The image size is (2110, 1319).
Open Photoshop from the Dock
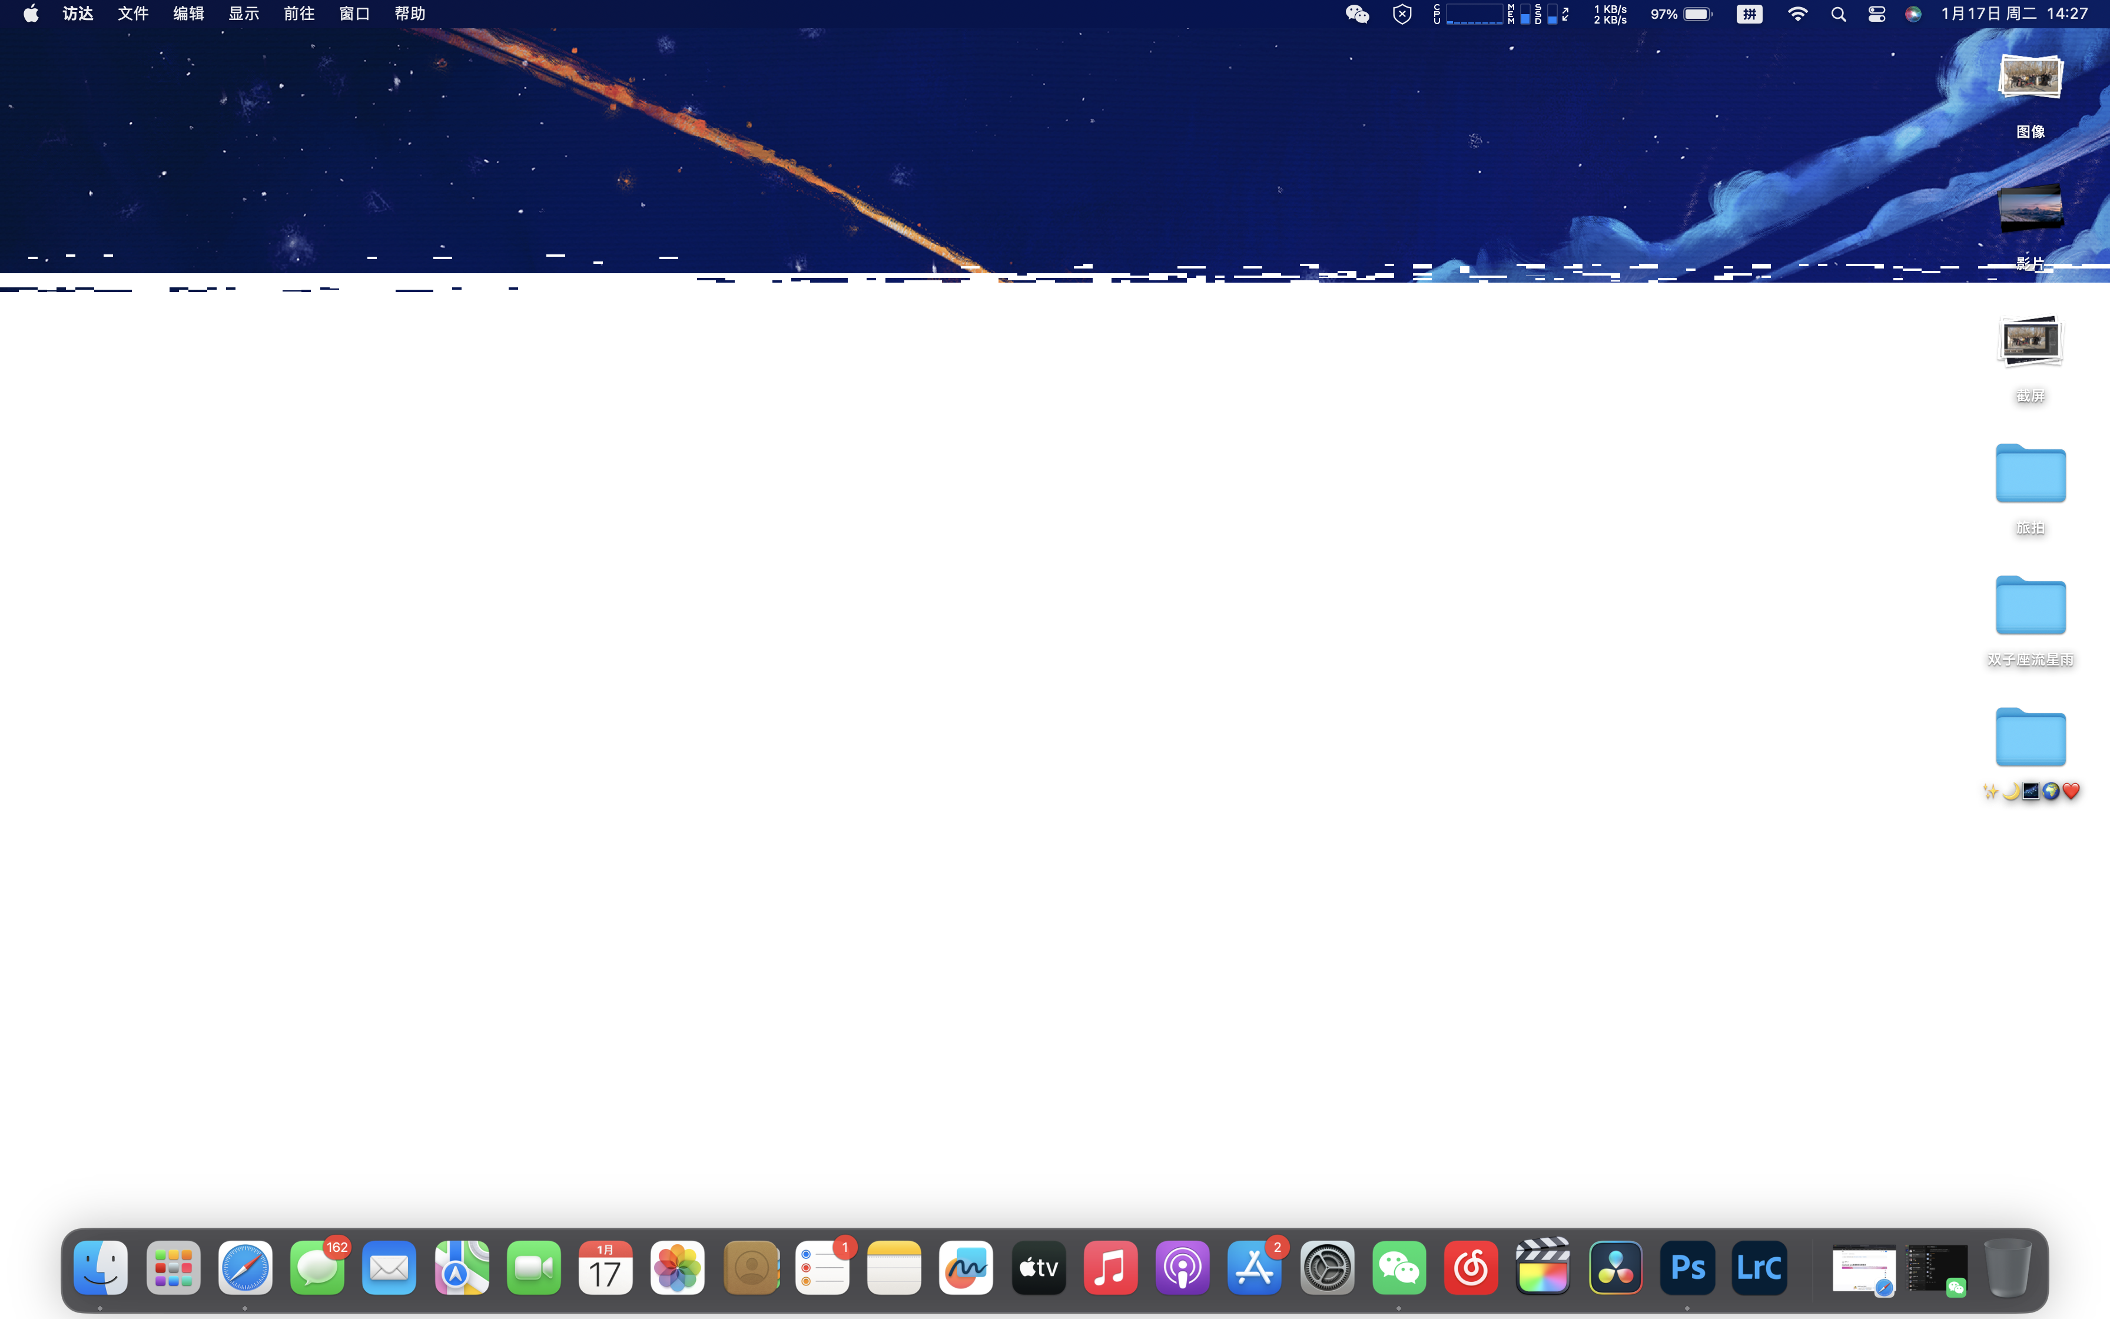point(1687,1268)
